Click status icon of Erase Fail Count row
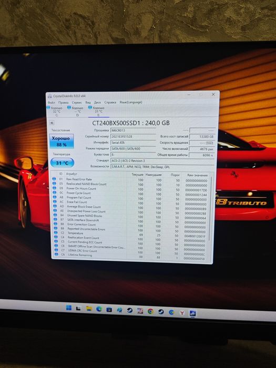 (x=55, y=201)
